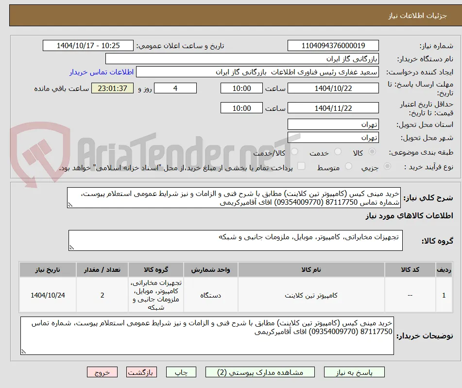
Task: Click the خروج exit button
Action: (x=102, y=372)
